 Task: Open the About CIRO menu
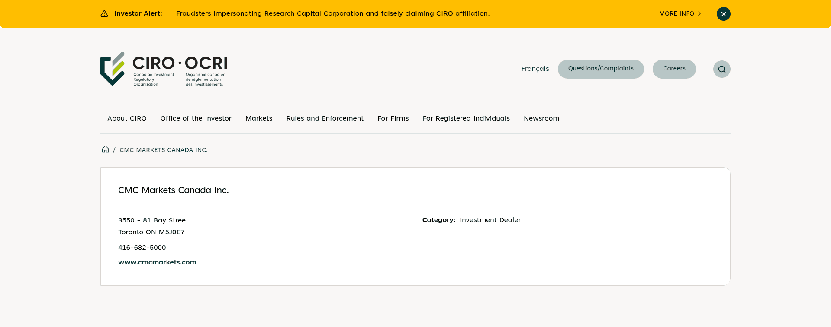127,118
